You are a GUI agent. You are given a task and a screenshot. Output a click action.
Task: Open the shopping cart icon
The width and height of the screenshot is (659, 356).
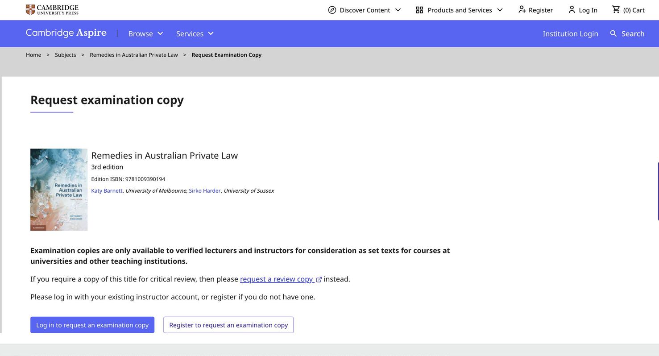[616, 9]
